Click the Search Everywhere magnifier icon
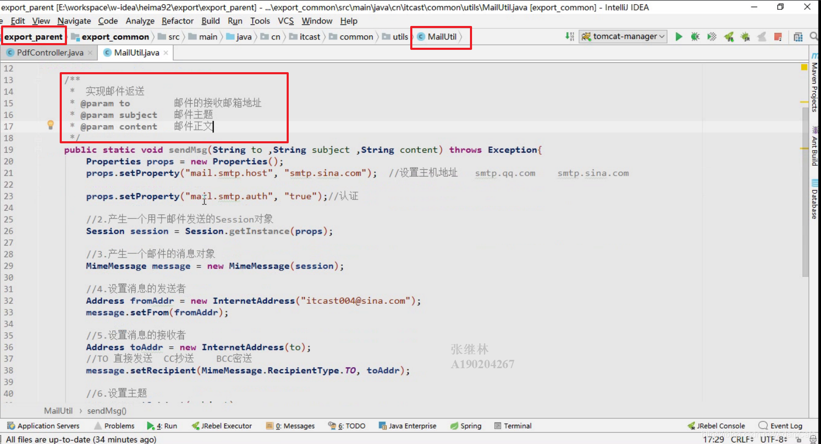821x444 pixels. tap(814, 36)
